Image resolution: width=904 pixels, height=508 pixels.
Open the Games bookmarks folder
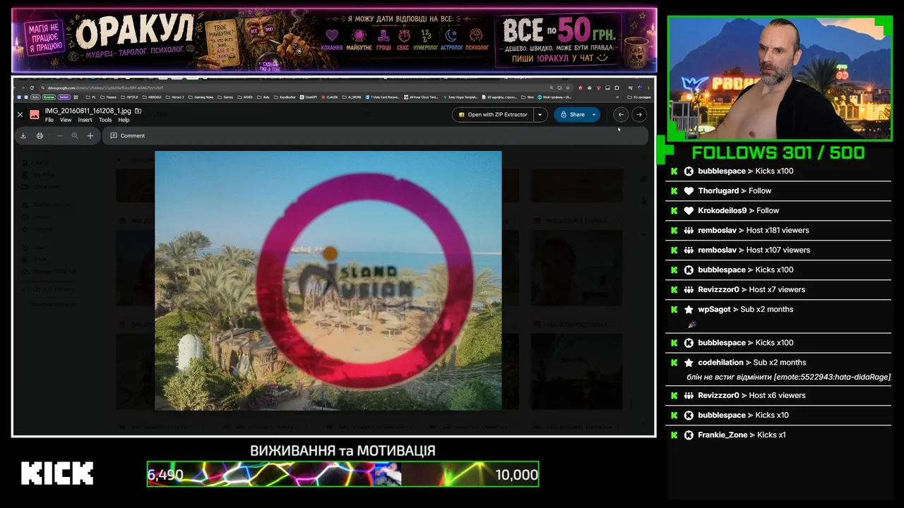(226, 97)
